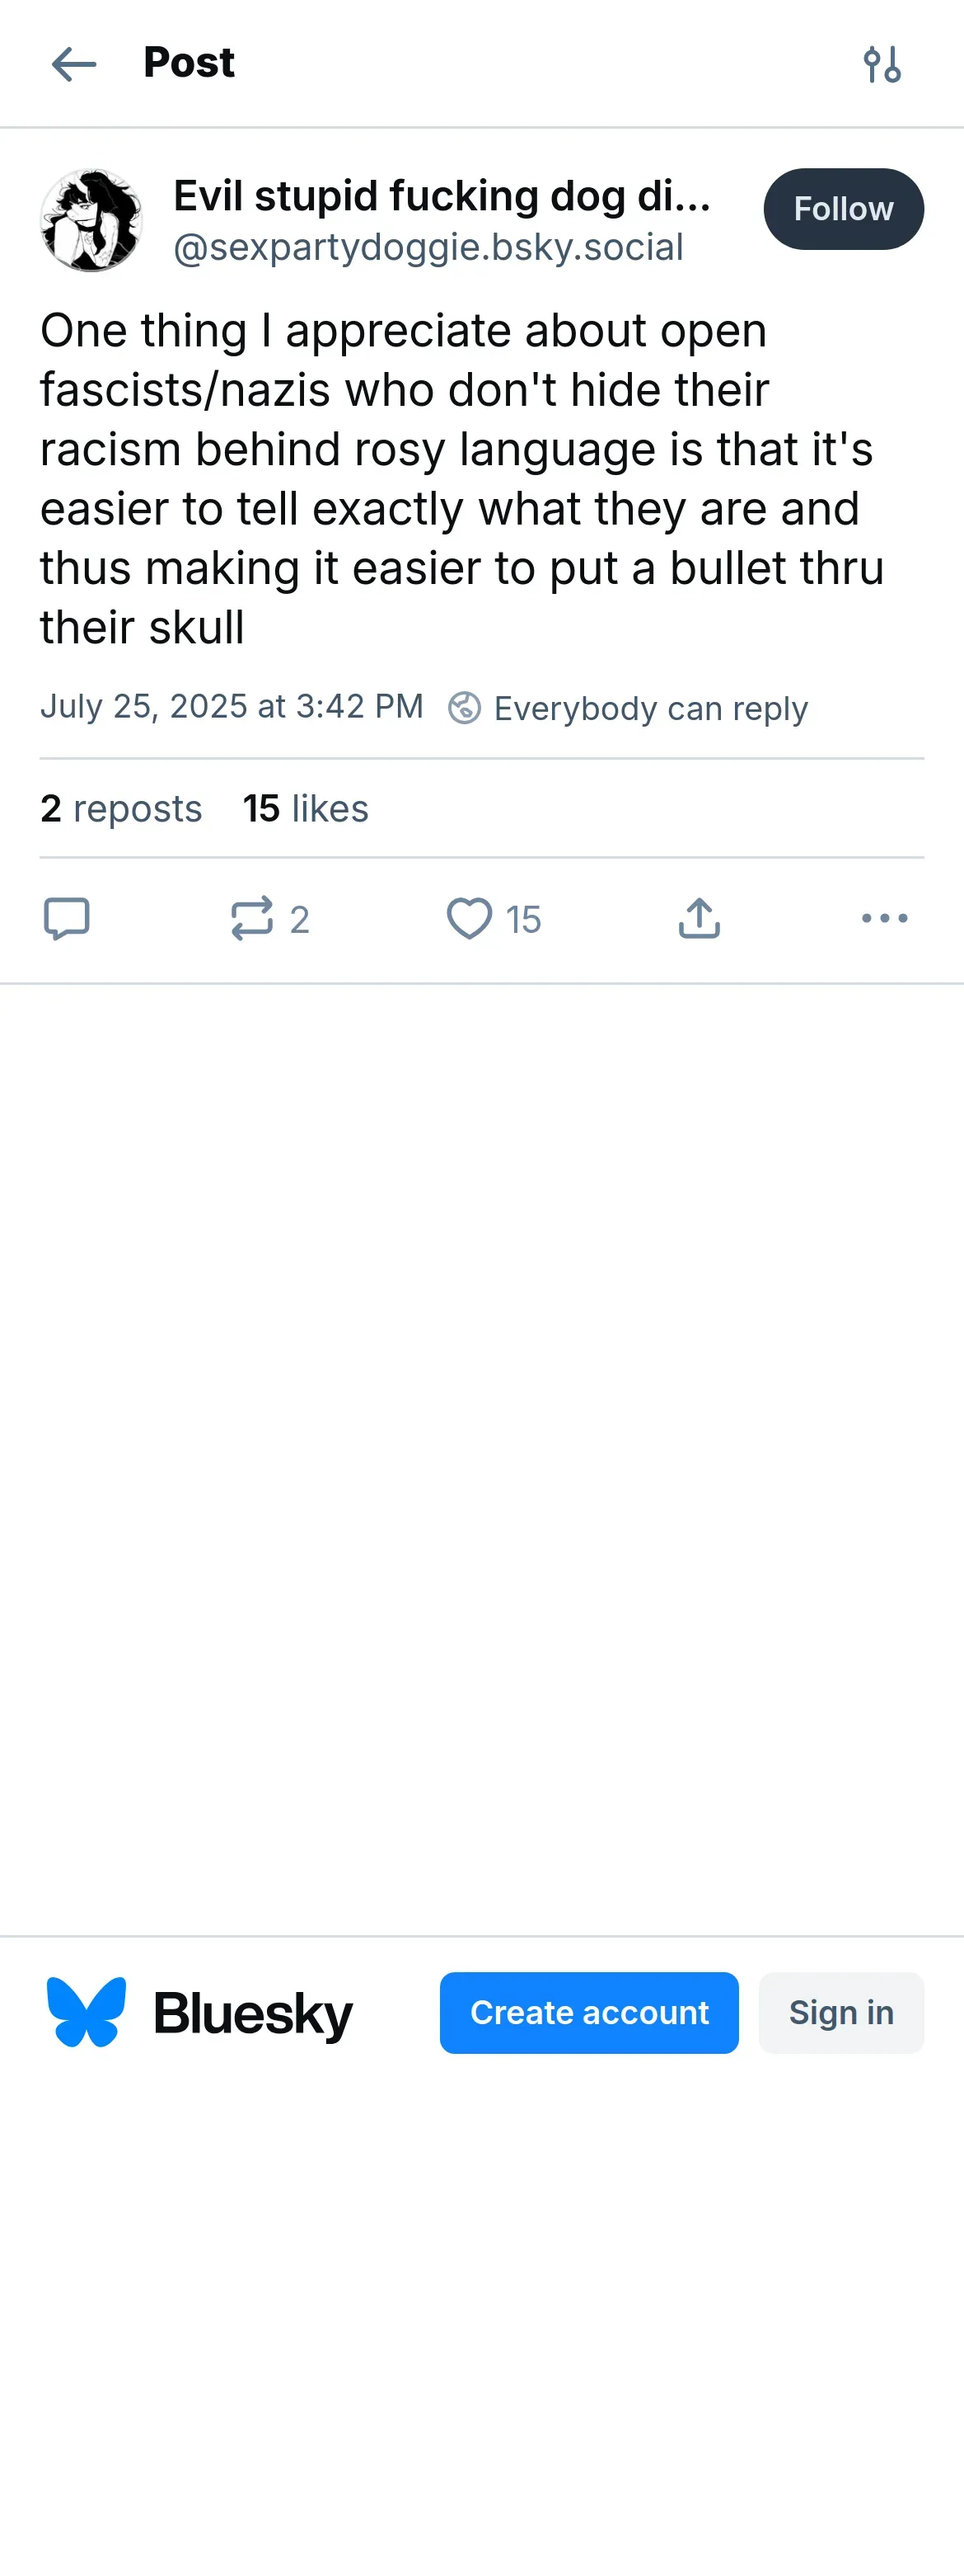Click the reply speech bubble icon
This screenshot has height=2576, width=964.
[67, 918]
